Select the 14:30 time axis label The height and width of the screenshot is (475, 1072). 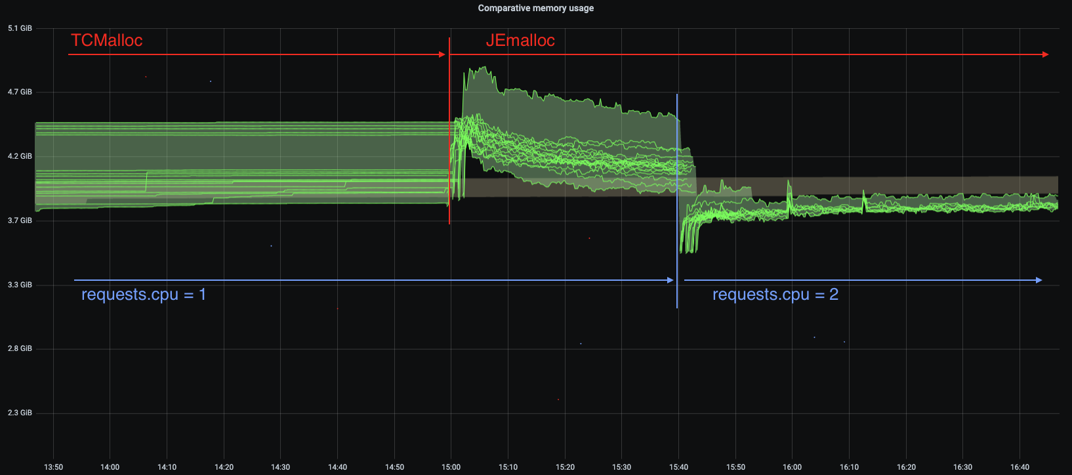(x=281, y=467)
